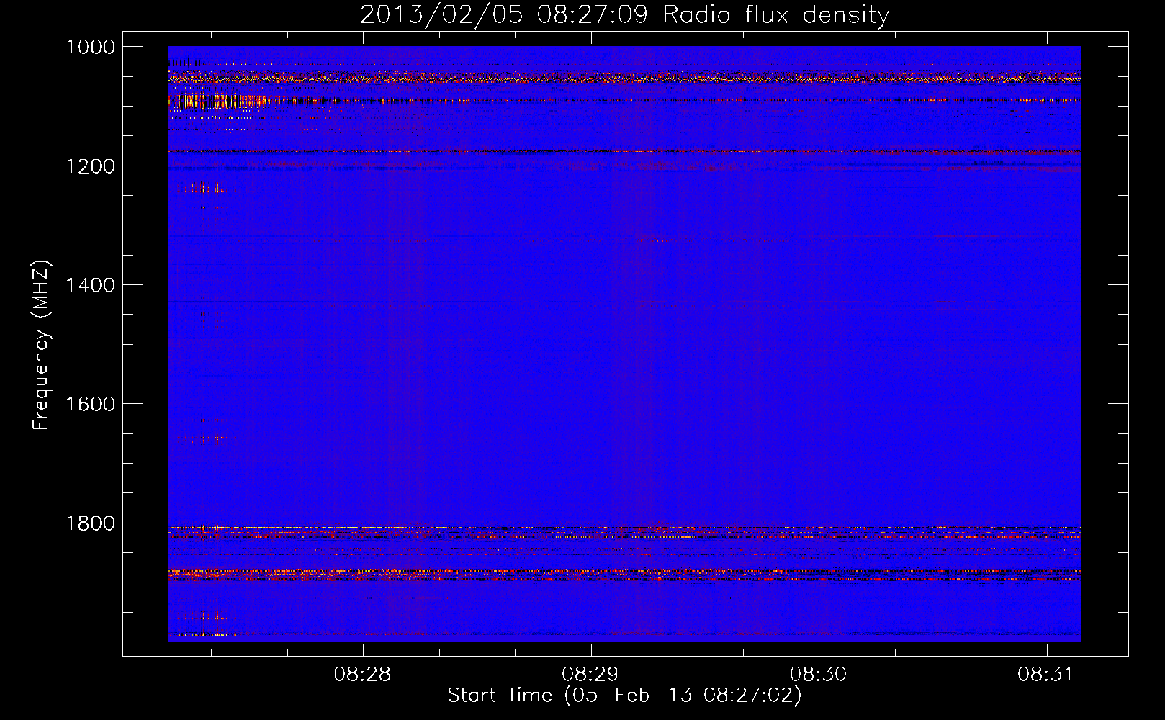Click the 1400 frequency tick label
Viewport: 1165px width, 720px height.
90,285
